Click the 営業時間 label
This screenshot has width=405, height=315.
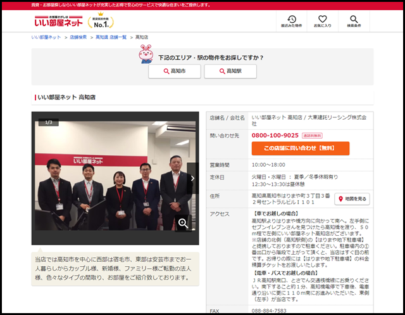pos(220,165)
